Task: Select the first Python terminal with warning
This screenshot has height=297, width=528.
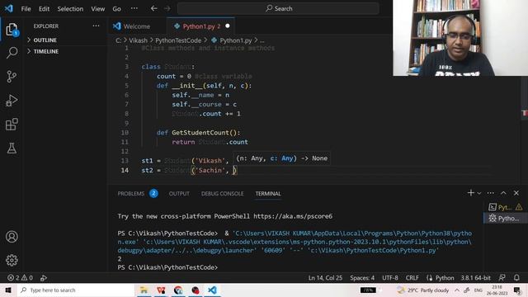Action: [x=506, y=207]
